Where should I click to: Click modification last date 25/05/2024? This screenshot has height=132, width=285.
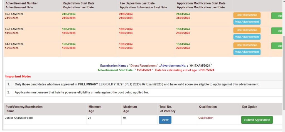coord(183,33)
